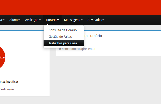Image resolution: width=161 pixels, height=104 pixels.
Task: Expand the Avaliação dropdown arrow
Action: [40, 20]
